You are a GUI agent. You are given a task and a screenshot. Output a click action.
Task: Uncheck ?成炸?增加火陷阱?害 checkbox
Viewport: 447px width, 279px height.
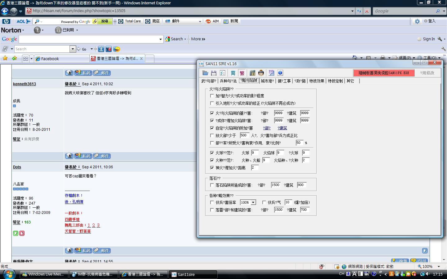pyautogui.click(x=212, y=121)
